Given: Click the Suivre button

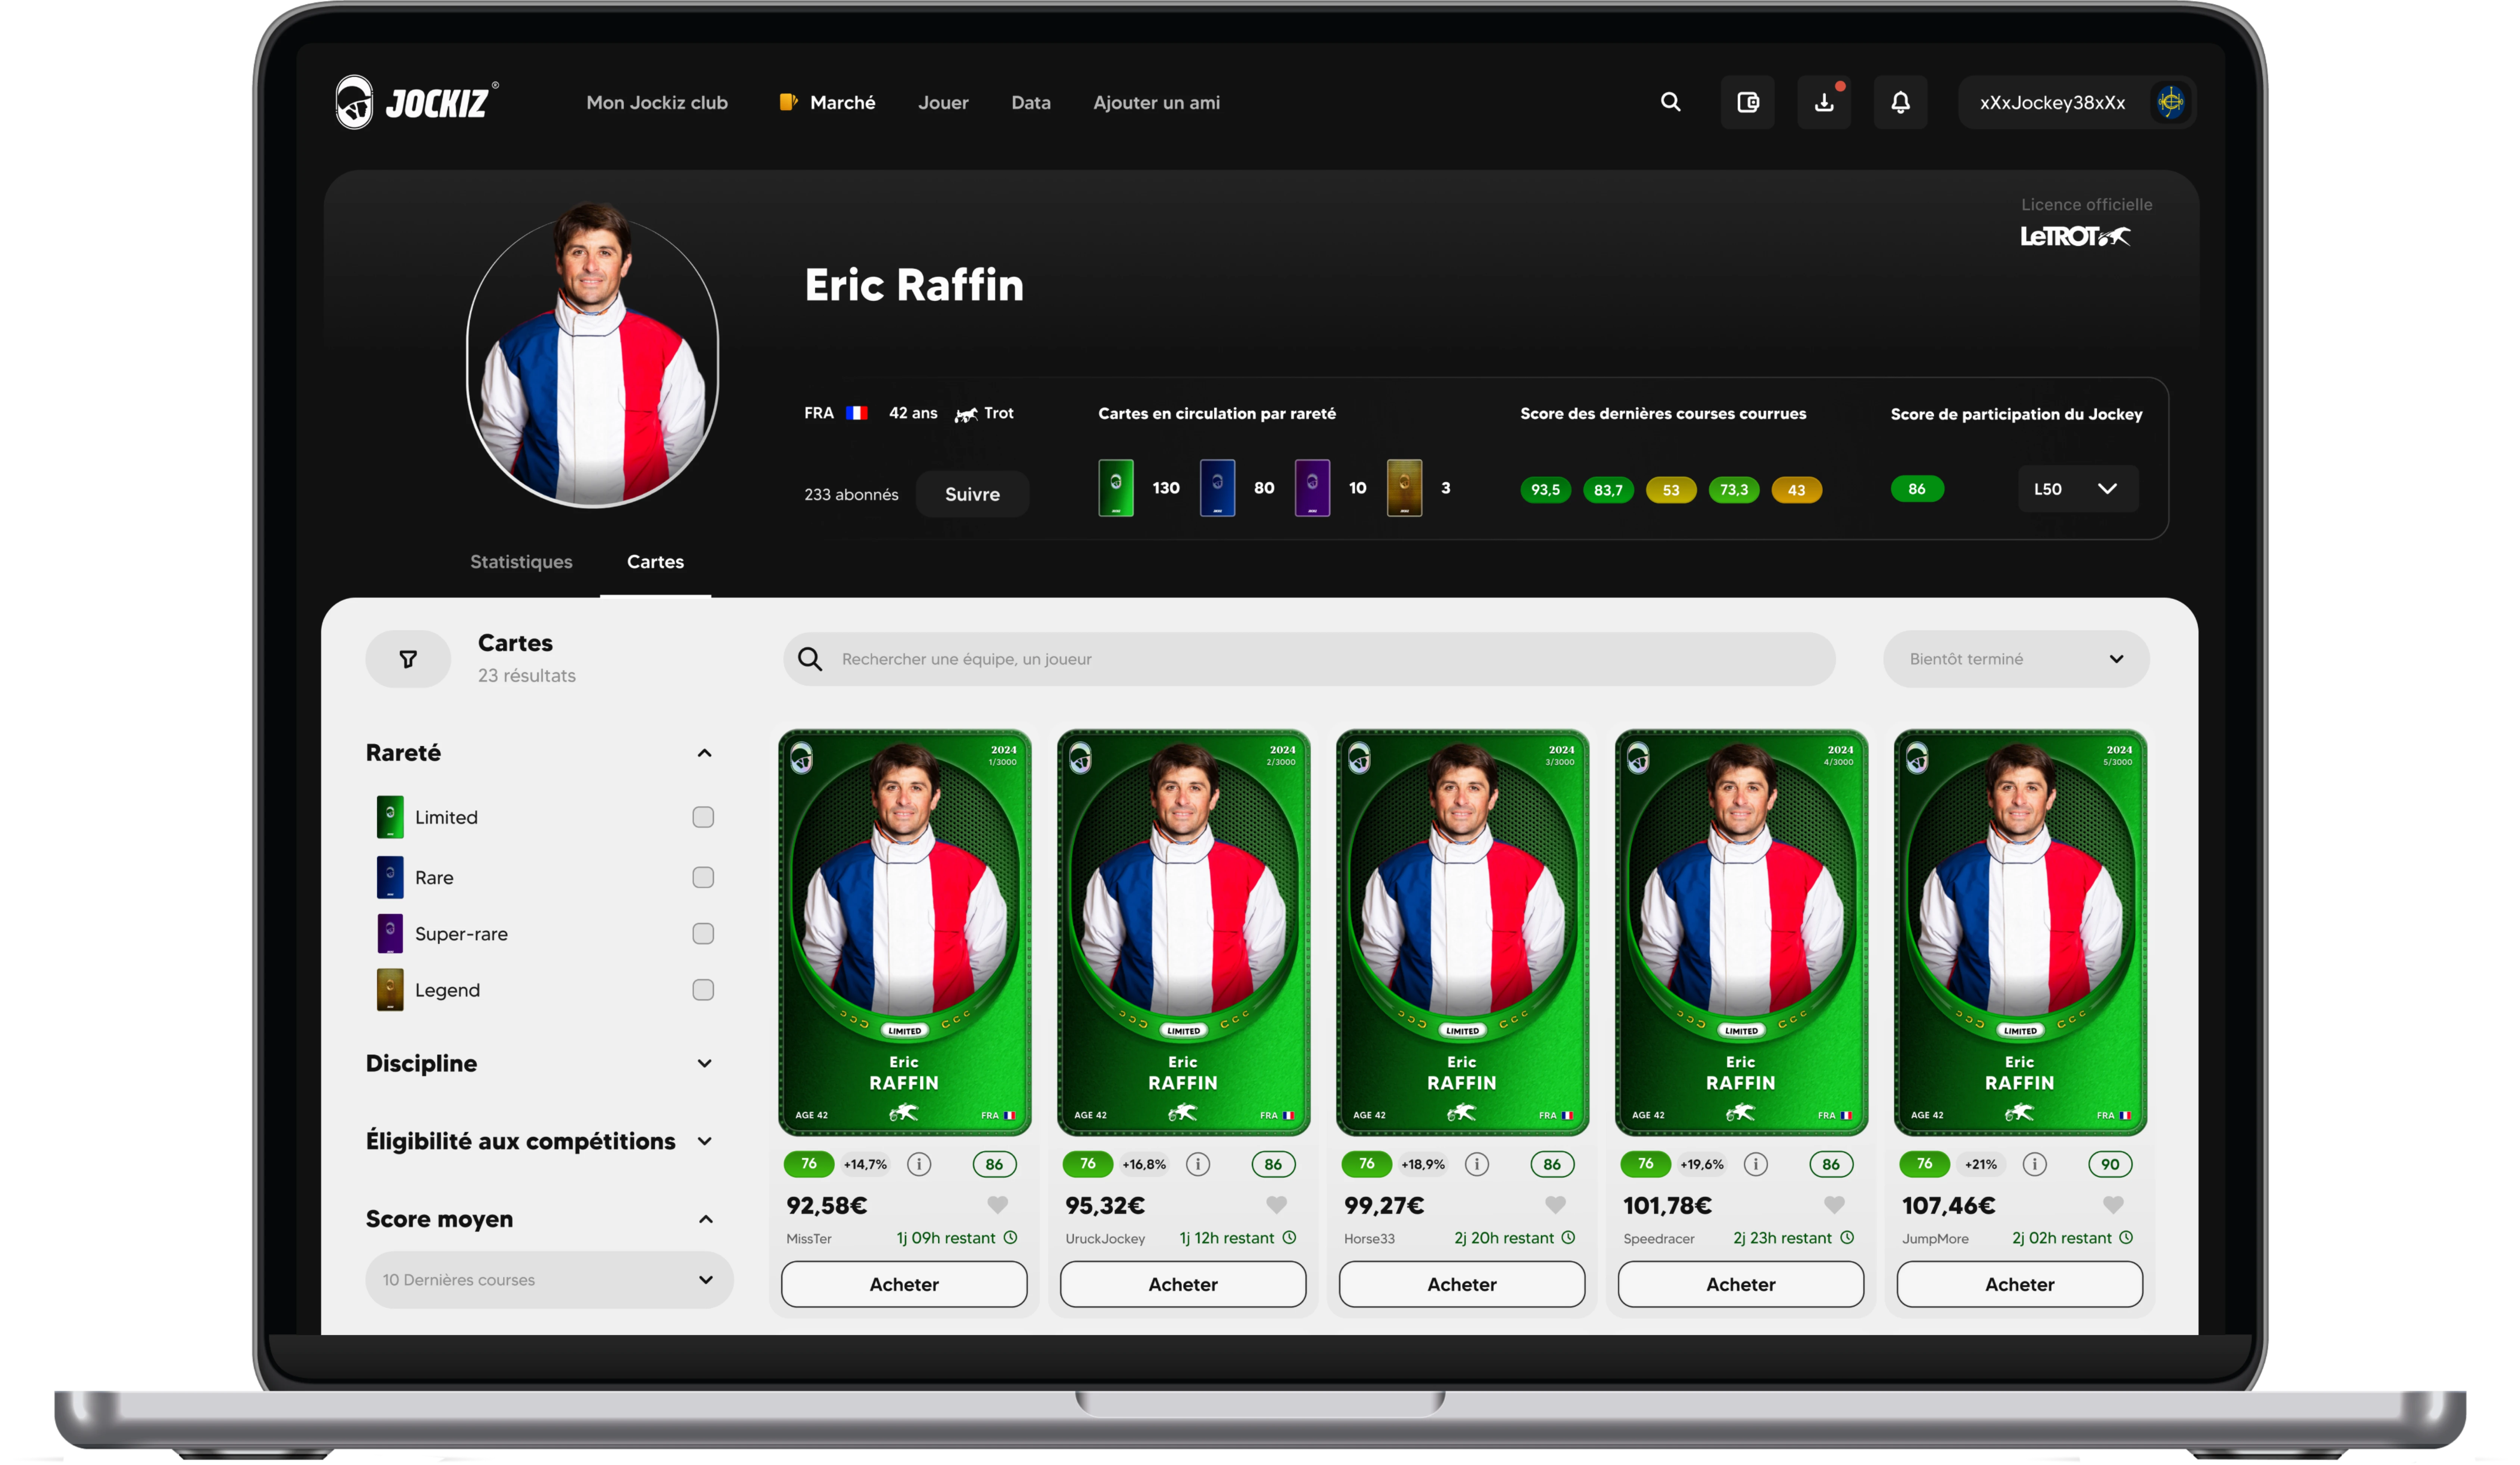Looking at the screenshot, I should [972, 494].
